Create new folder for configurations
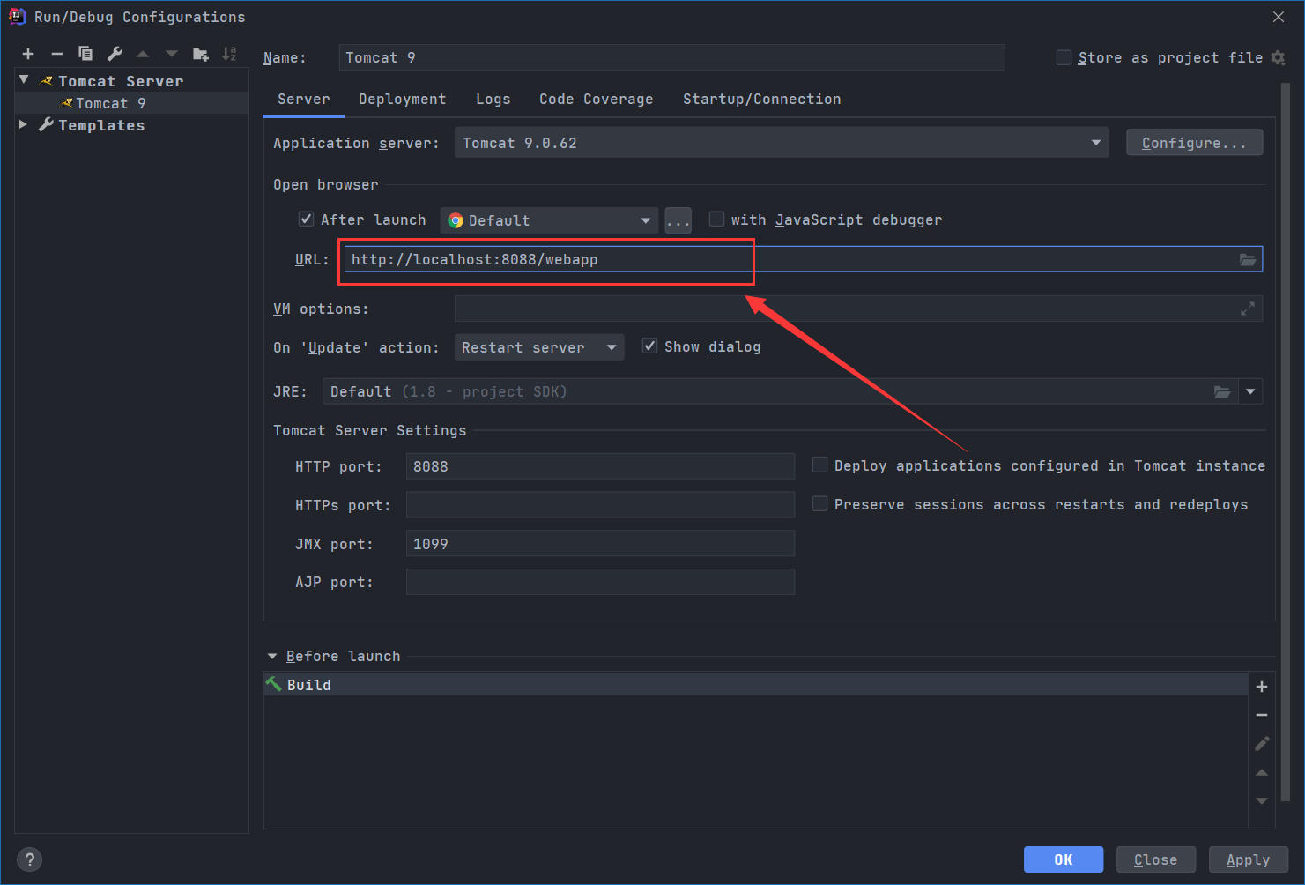This screenshot has width=1305, height=885. 201,54
